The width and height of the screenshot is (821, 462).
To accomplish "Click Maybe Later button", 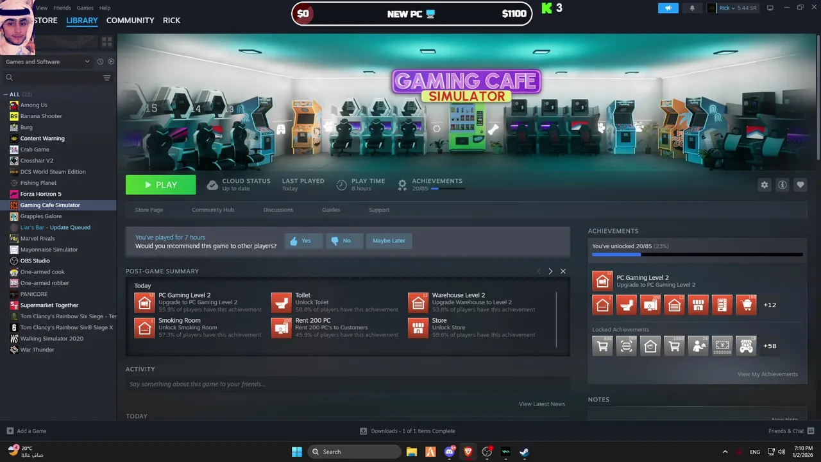I will pos(389,241).
